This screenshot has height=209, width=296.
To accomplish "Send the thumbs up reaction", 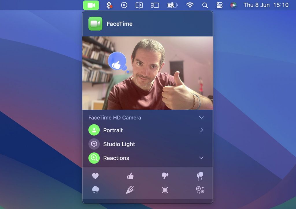I will (x=130, y=176).
